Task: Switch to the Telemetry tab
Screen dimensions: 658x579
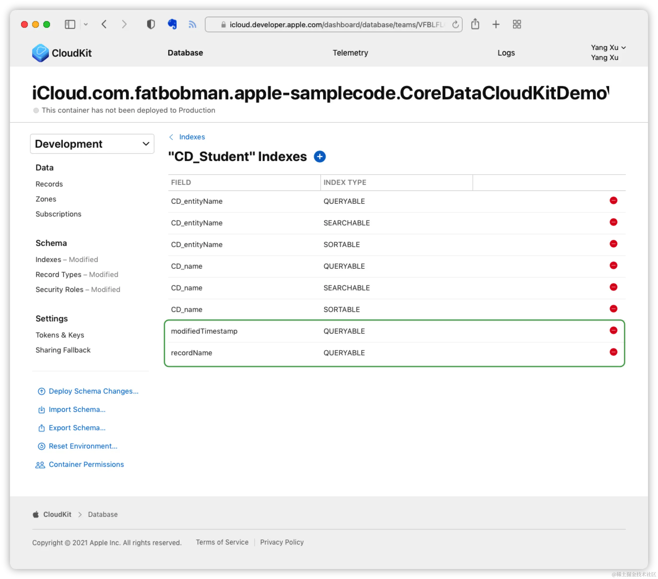Action: 350,53
